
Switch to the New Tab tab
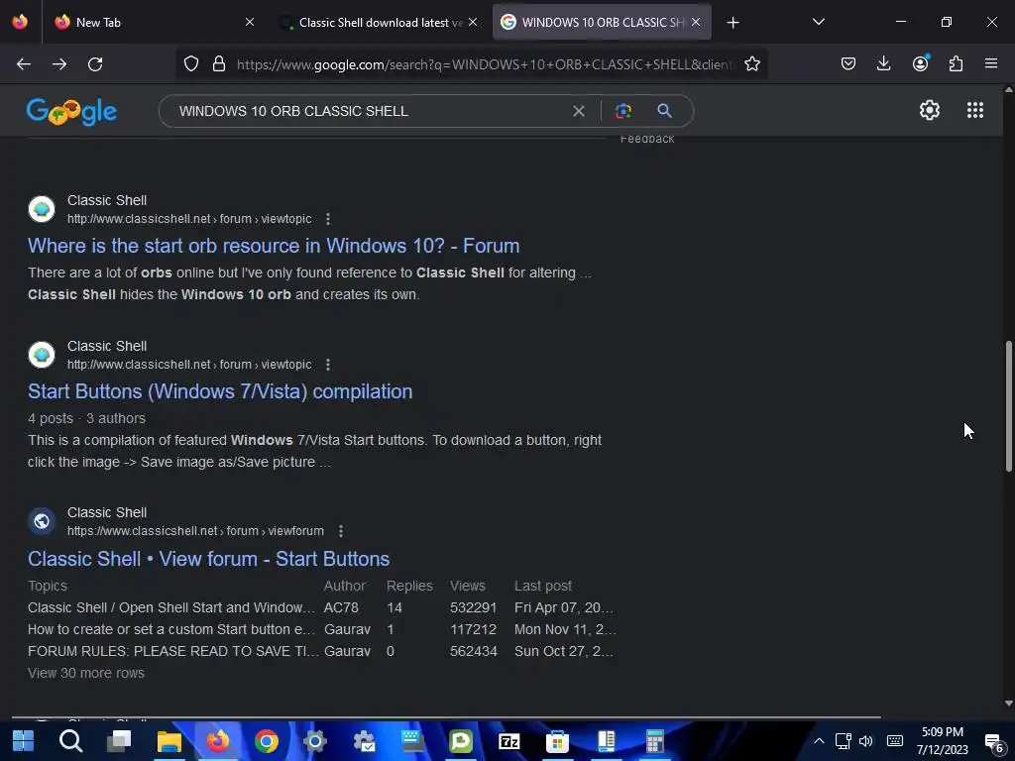(x=154, y=22)
